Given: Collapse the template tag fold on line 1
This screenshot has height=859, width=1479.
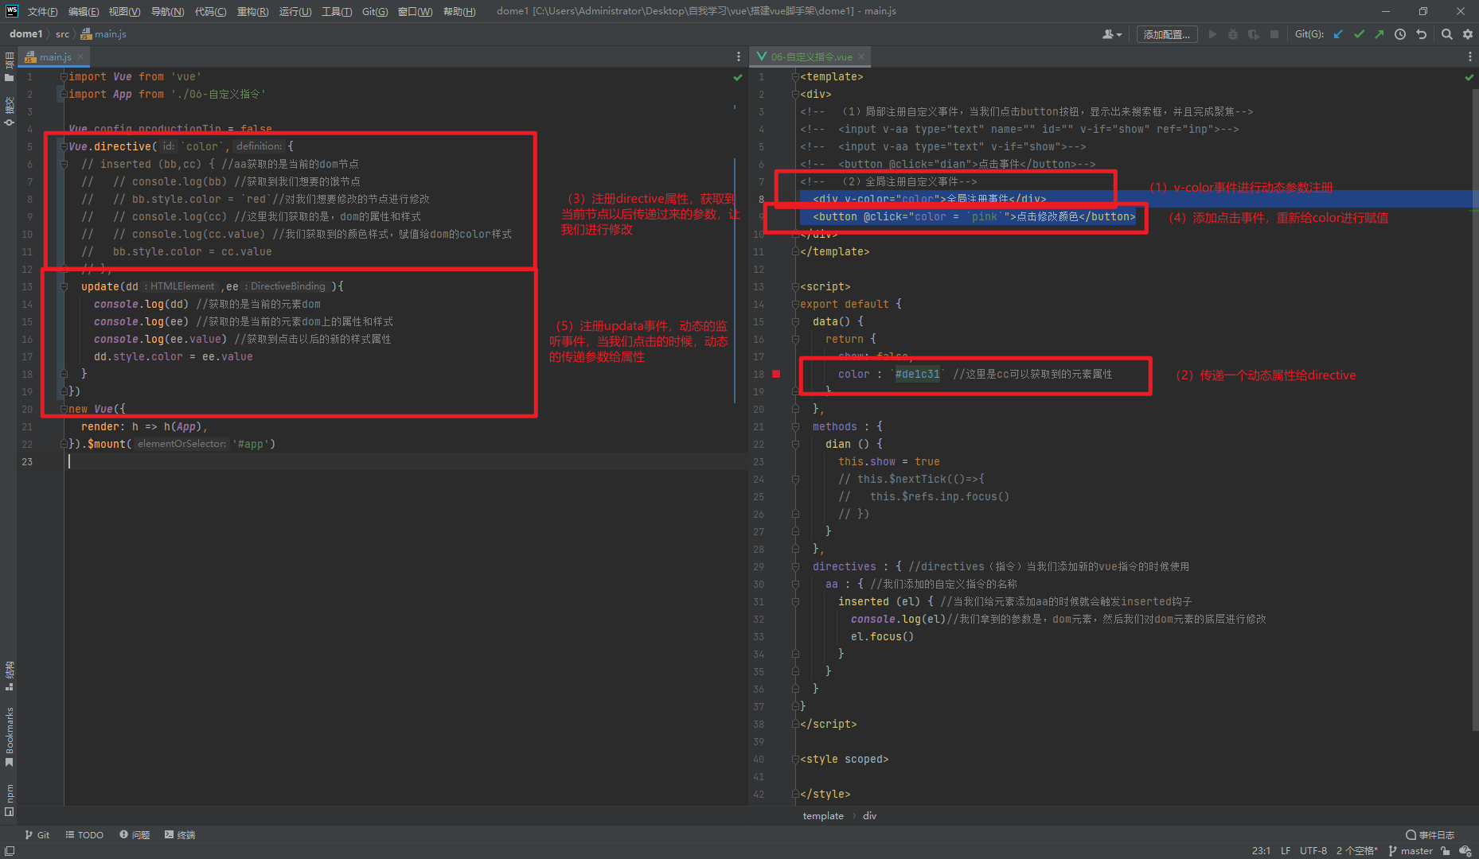Looking at the screenshot, I should pos(795,76).
